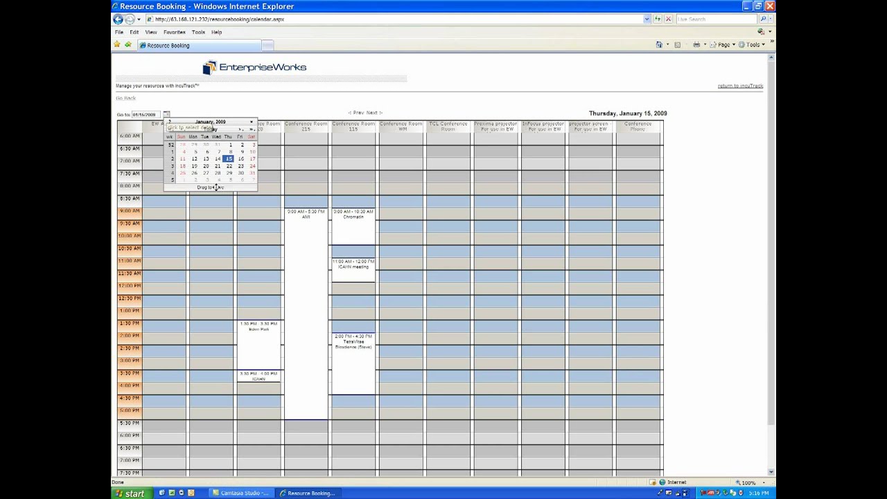Click the return to incuTrack link
The height and width of the screenshot is (499, 887).
pyautogui.click(x=740, y=86)
